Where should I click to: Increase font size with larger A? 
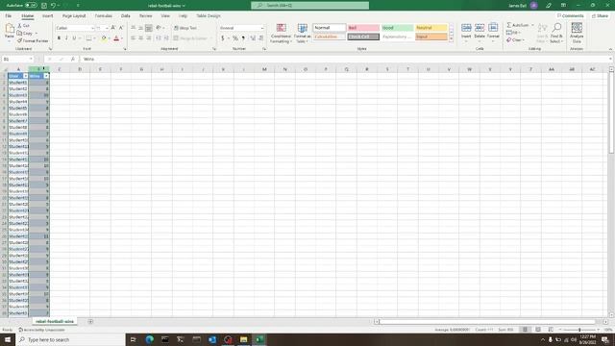click(x=113, y=28)
